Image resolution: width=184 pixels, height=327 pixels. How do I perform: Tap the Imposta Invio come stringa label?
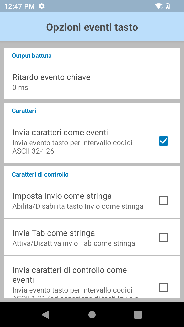[x=62, y=196]
